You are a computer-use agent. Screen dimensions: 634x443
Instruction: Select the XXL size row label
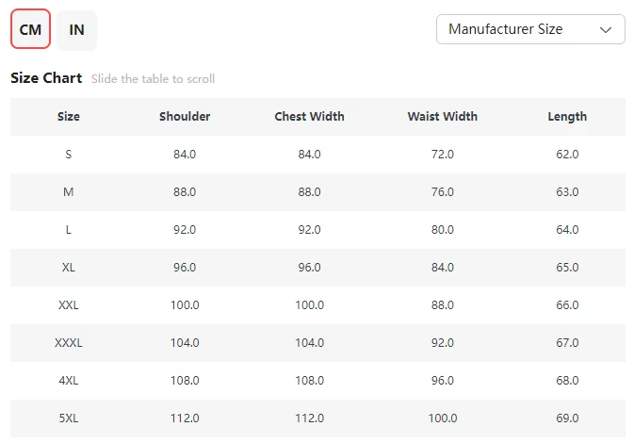[x=69, y=305]
